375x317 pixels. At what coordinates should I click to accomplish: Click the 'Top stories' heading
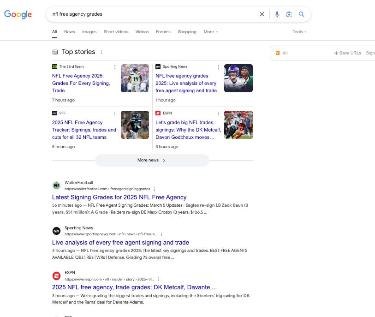tap(78, 52)
